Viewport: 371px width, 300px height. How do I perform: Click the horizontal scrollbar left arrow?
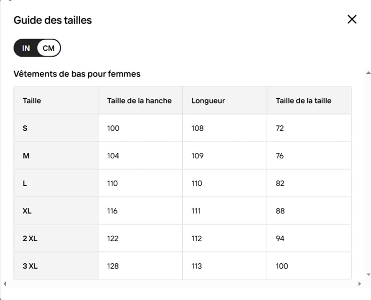[5, 284]
